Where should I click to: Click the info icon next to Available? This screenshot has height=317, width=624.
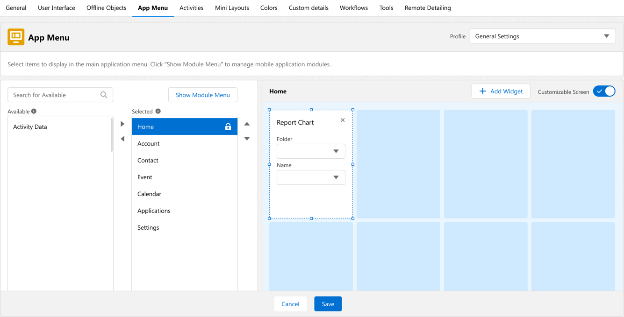[34, 111]
